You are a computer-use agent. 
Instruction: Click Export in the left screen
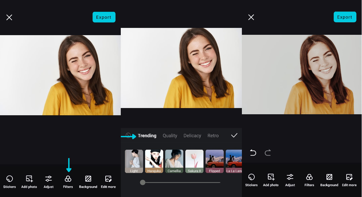pyautogui.click(x=104, y=17)
